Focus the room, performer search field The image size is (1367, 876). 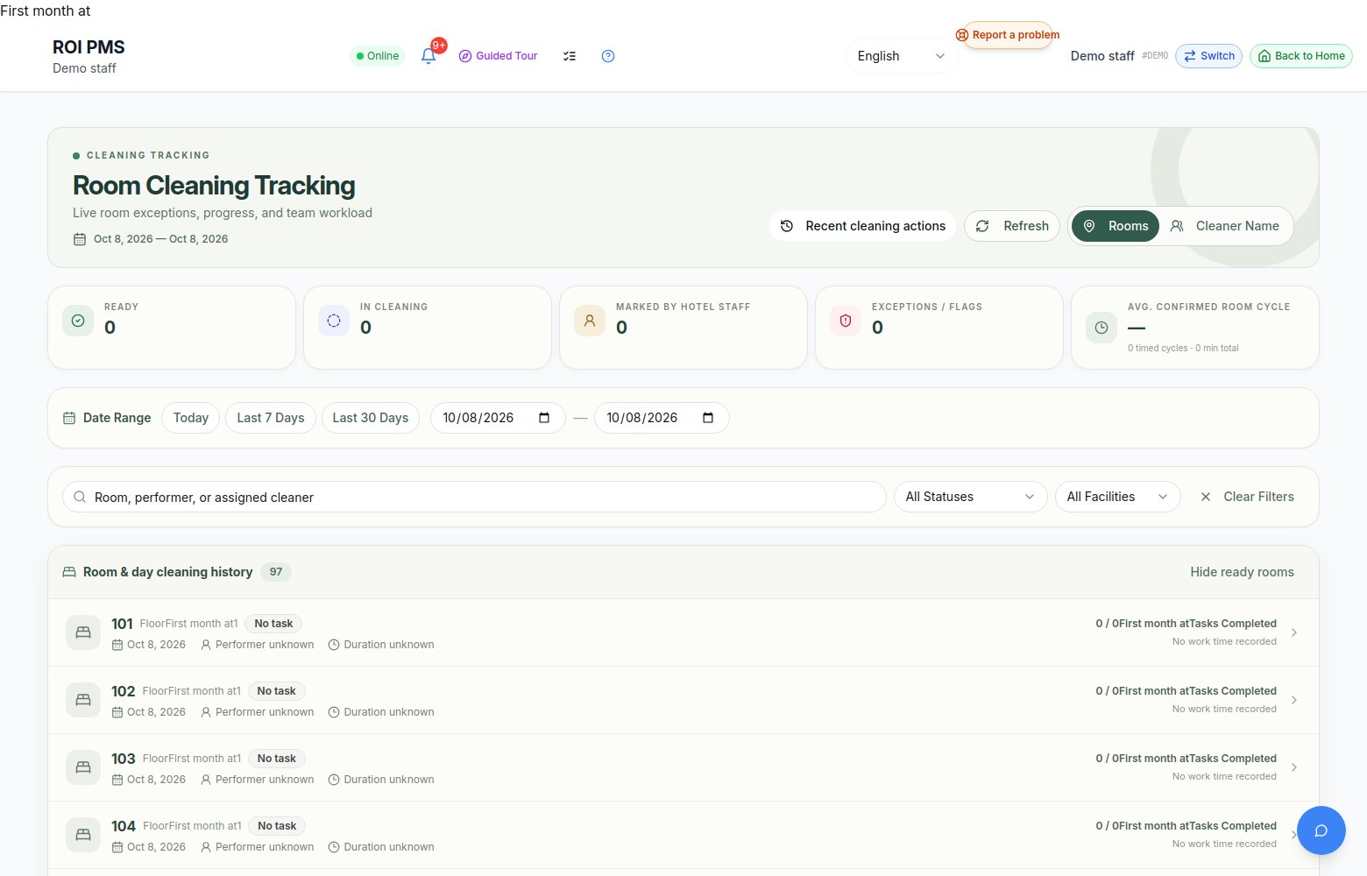pyautogui.click(x=474, y=497)
